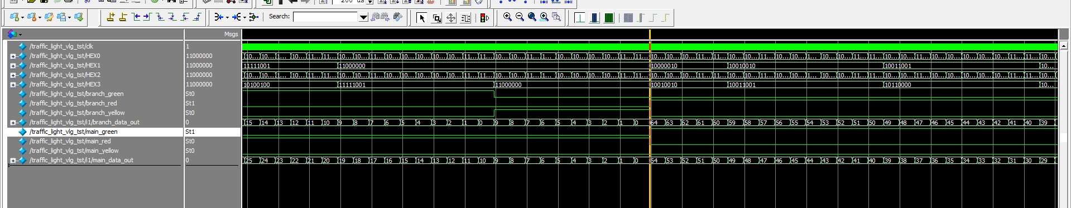Click the Msgs column header
Viewport: 1071px width, 208px height.
point(231,34)
